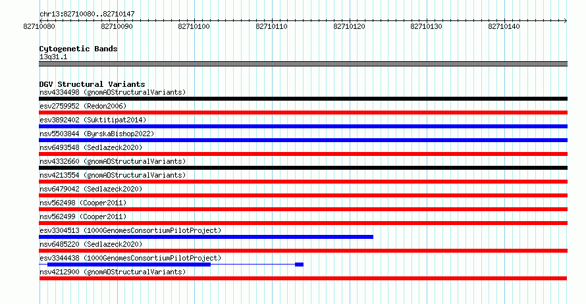The width and height of the screenshot is (586, 304).
Task: Select the red bar for nsv6485220
Action: coord(303,251)
